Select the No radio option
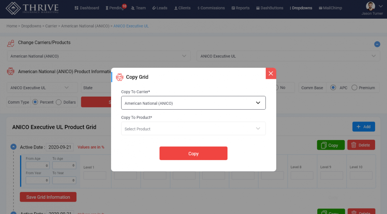 277,88
